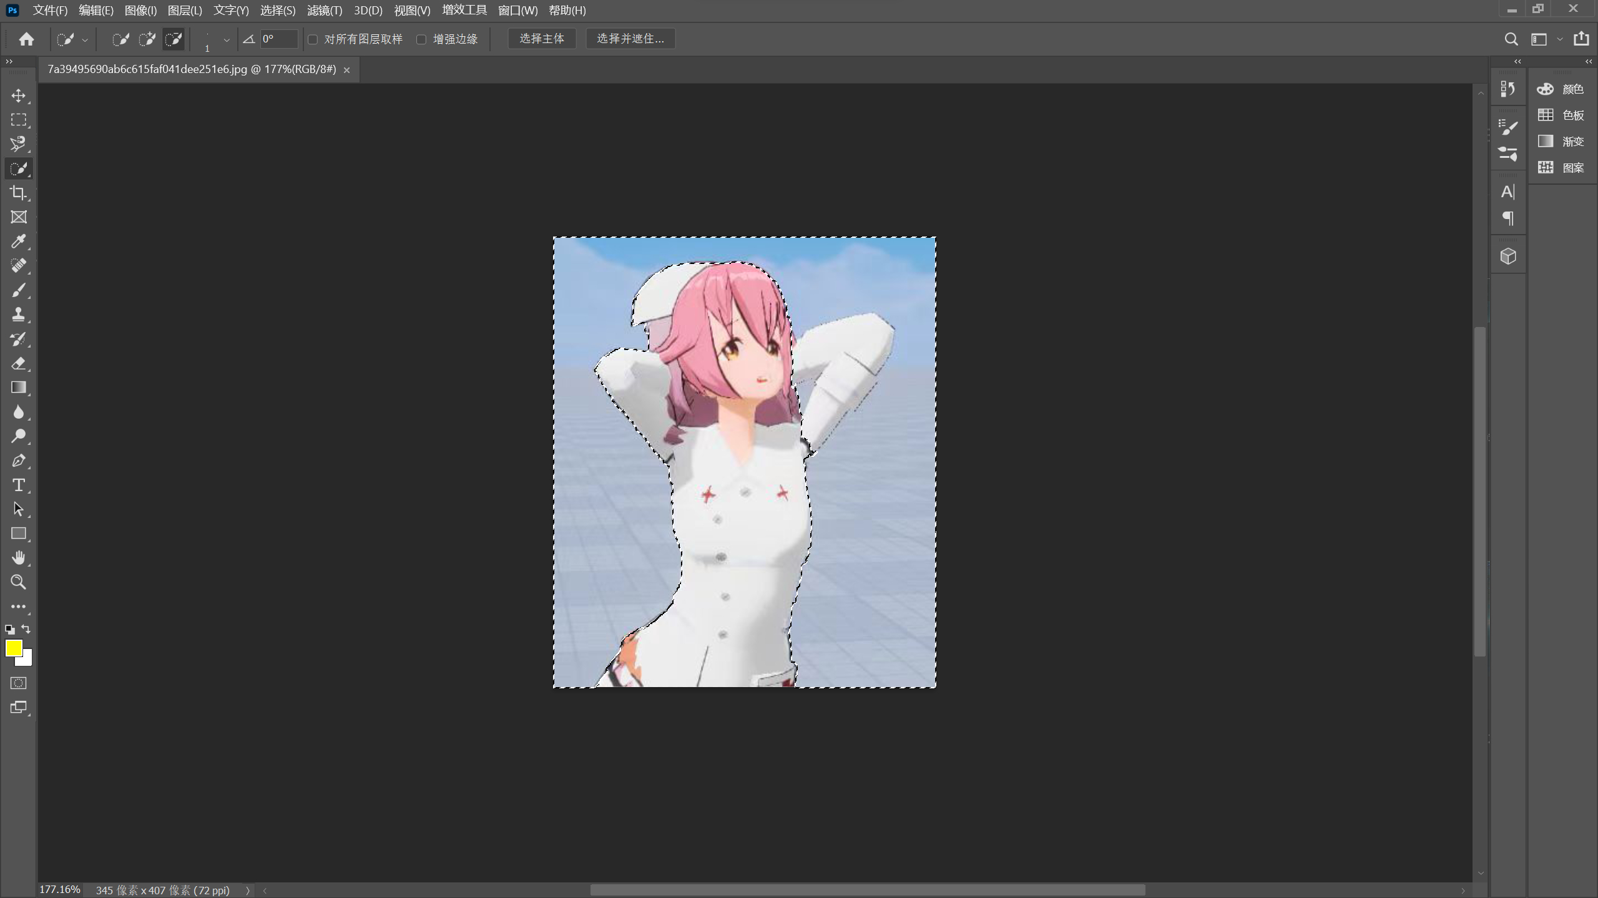1598x898 pixels.
Task: Click the 选择主体 button
Action: (x=542, y=39)
